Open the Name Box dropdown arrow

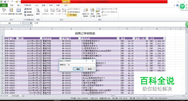[x=21, y=23]
